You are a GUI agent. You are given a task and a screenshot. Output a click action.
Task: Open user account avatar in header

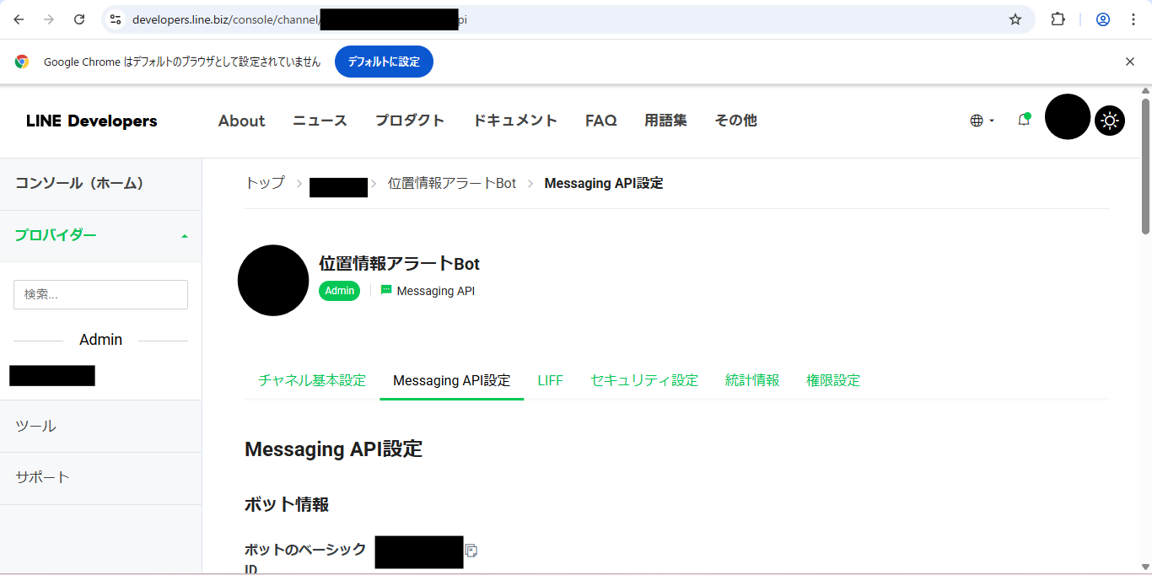tap(1068, 116)
